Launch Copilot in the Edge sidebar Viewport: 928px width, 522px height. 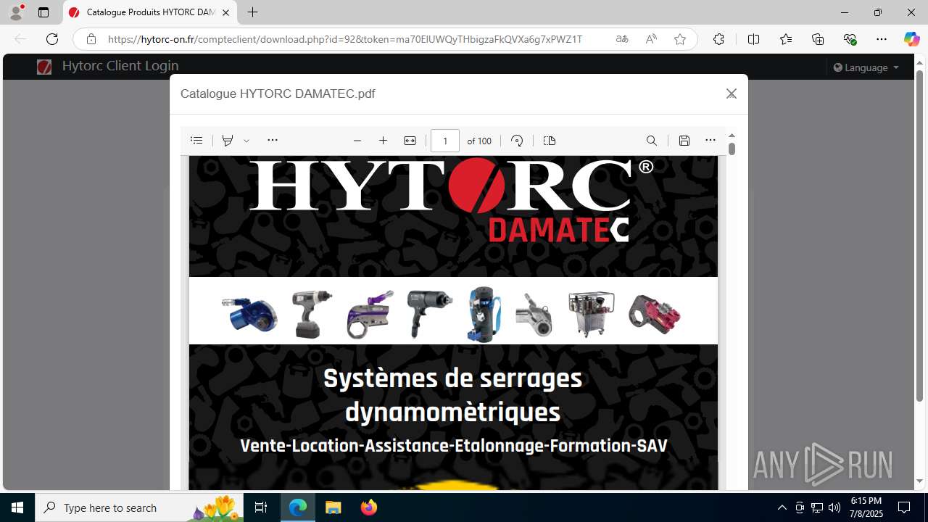(911, 39)
